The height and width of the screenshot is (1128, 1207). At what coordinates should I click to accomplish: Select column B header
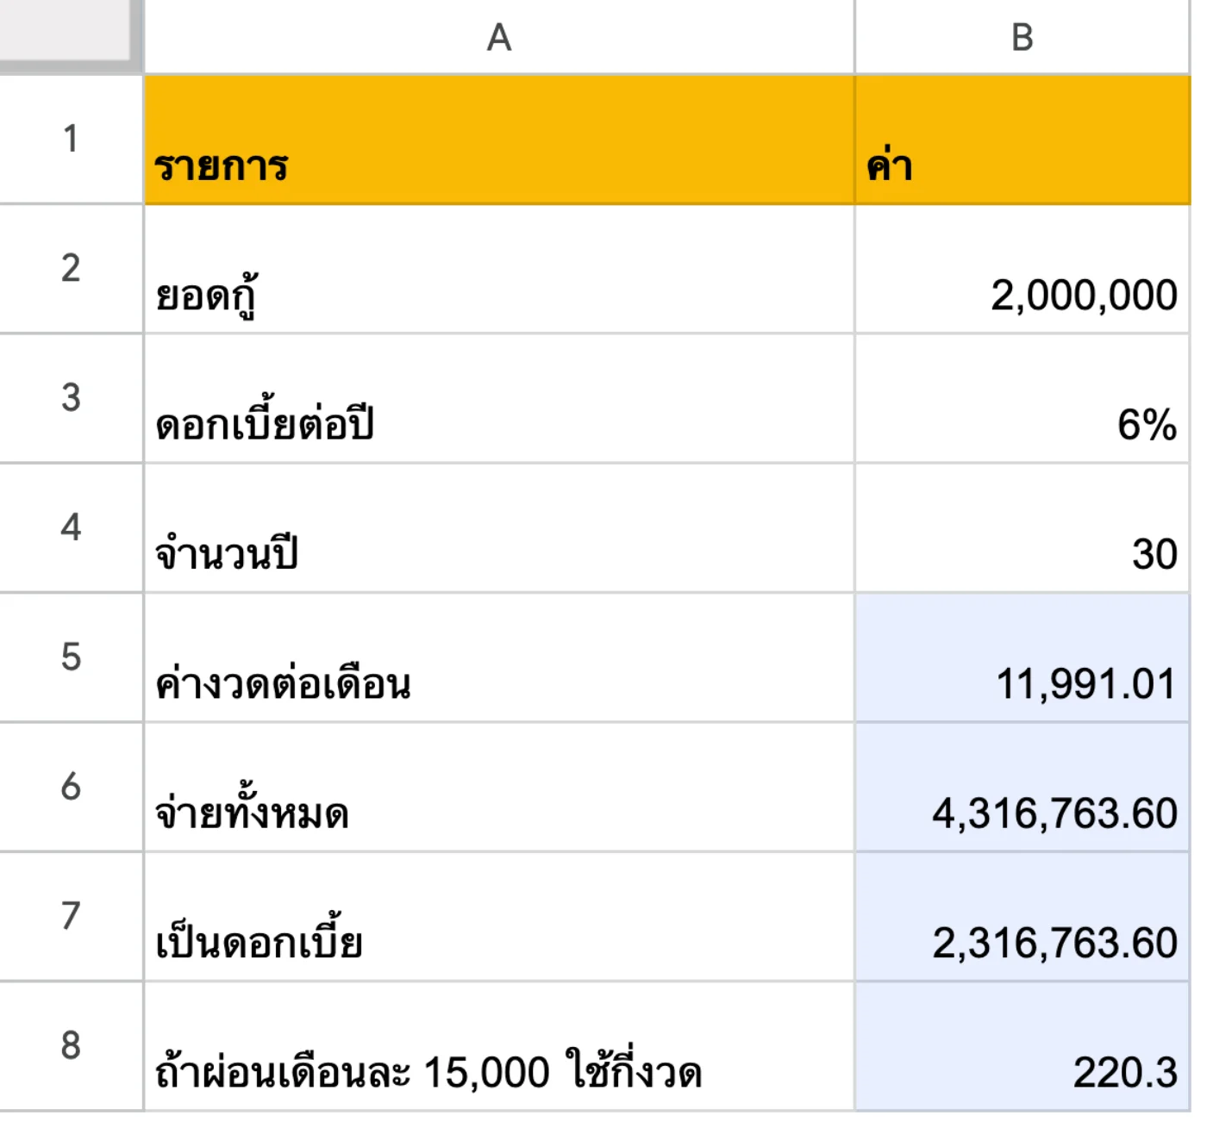[1023, 37]
